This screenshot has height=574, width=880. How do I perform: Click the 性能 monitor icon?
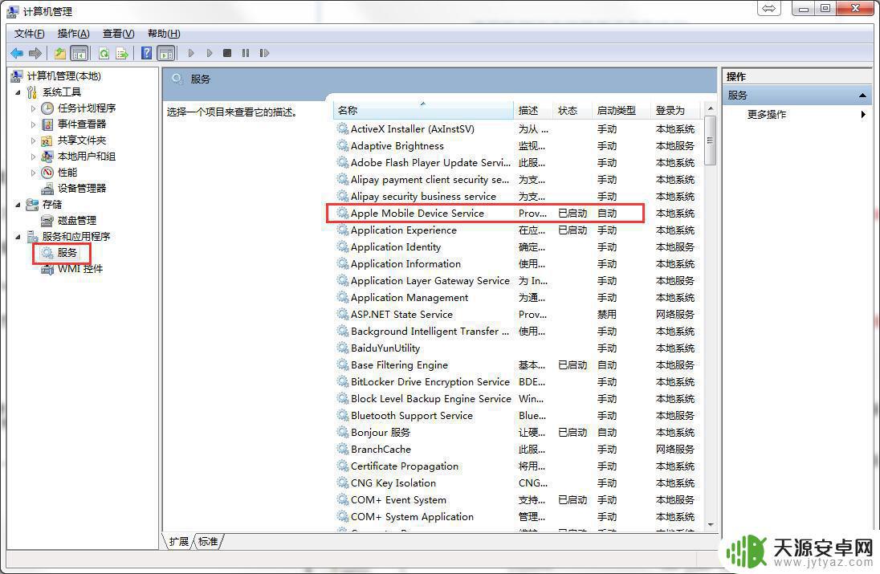point(47,173)
